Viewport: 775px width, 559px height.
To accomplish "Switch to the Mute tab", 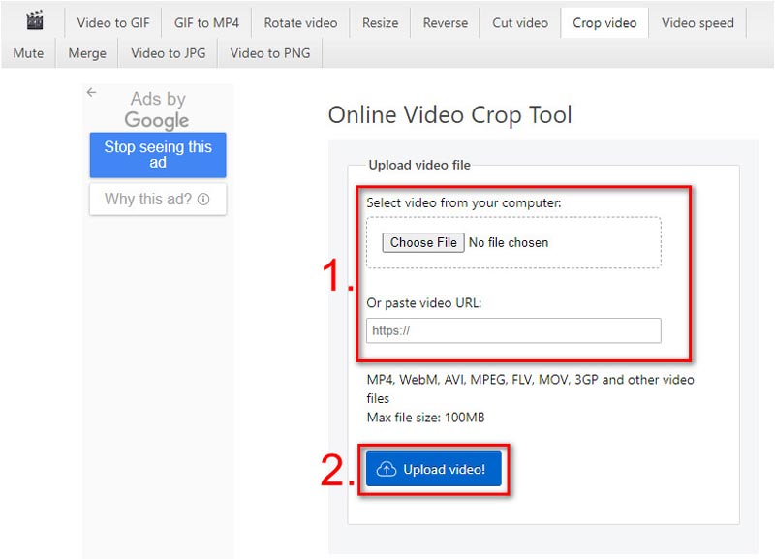I will [28, 53].
